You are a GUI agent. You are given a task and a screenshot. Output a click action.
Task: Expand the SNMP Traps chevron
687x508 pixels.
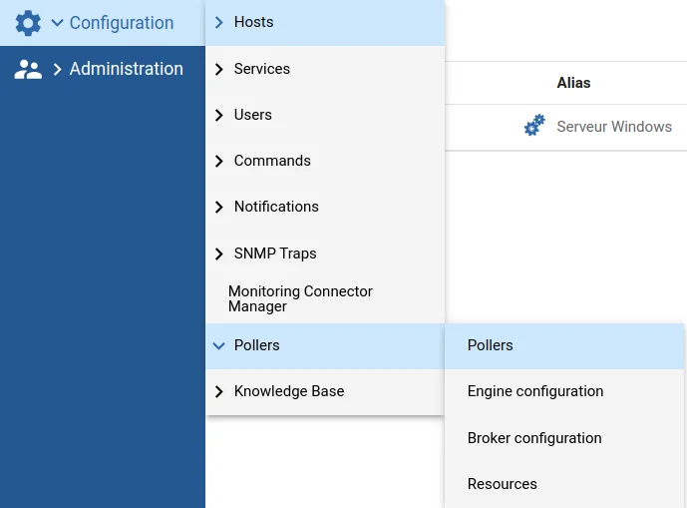(219, 254)
